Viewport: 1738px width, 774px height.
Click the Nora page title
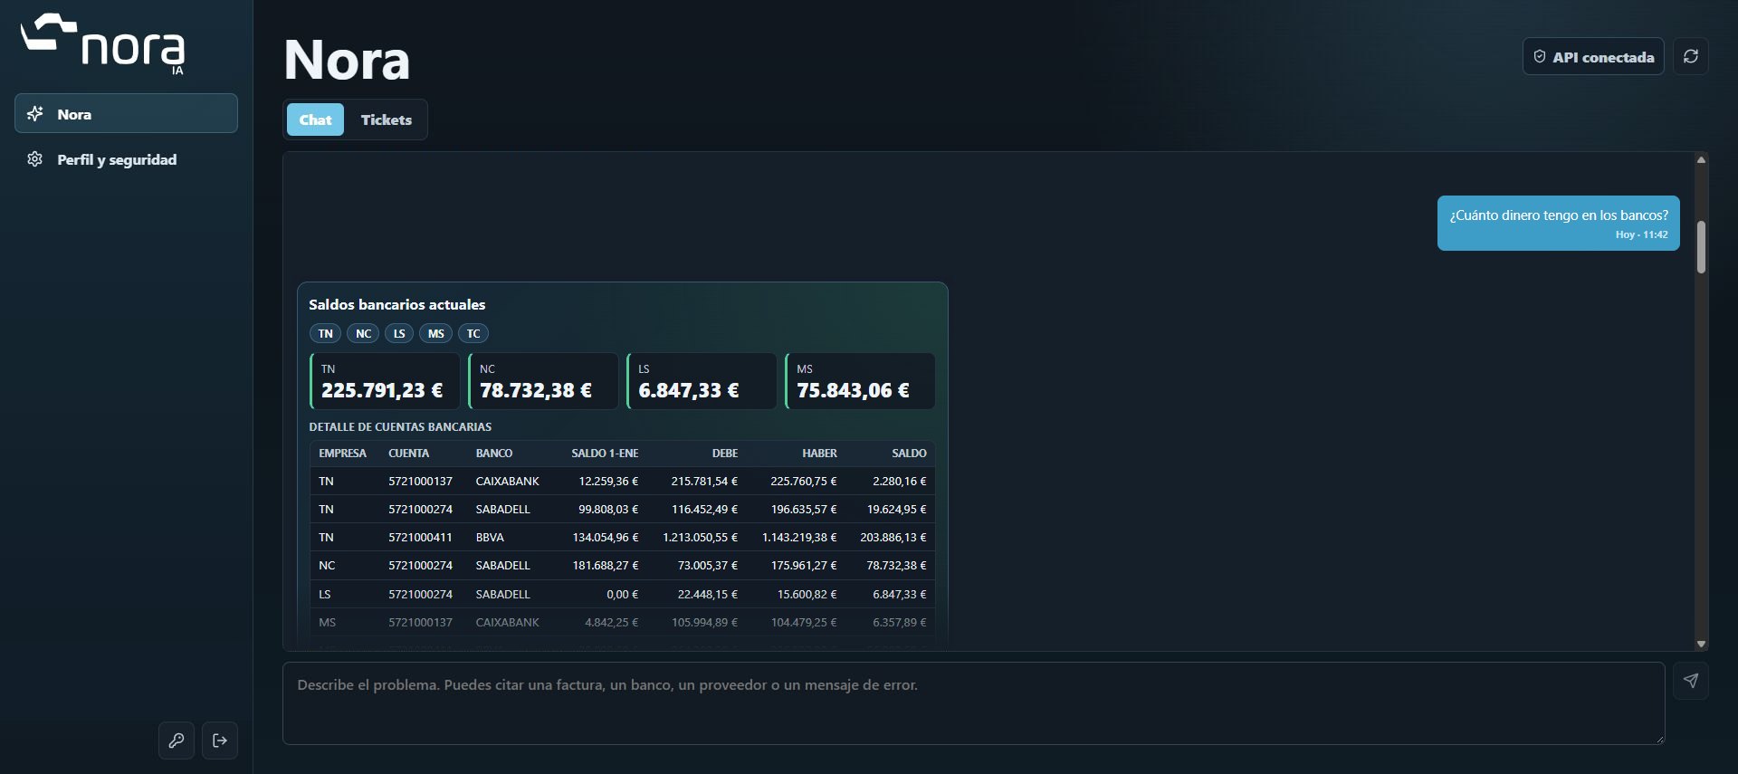pyautogui.click(x=347, y=60)
